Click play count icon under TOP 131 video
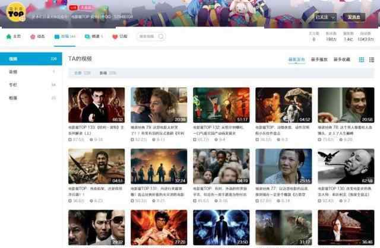This screenshot has width=380, height=248. (132, 201)
